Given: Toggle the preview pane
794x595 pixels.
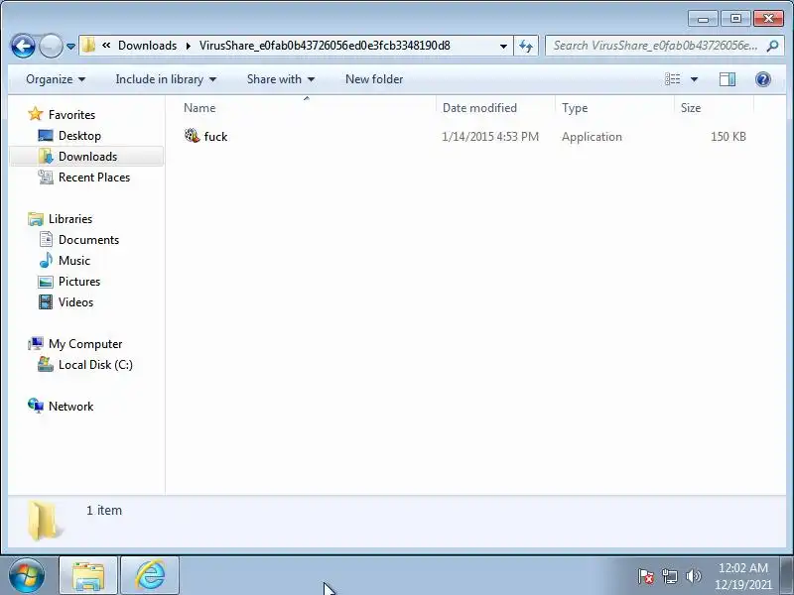Looking at the screenshot, I should pyautogui.click(x=728, y=79).
